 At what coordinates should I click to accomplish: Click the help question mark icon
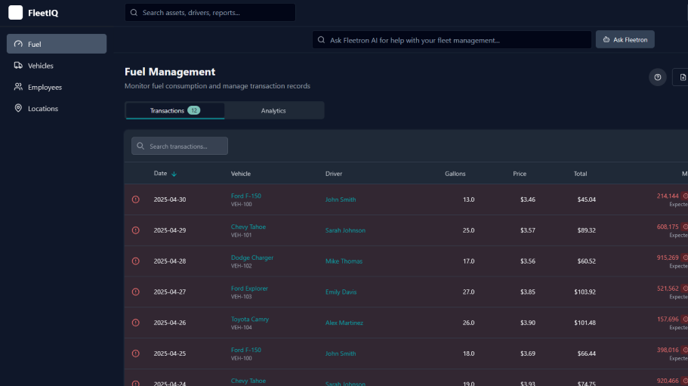pos(658,77)
